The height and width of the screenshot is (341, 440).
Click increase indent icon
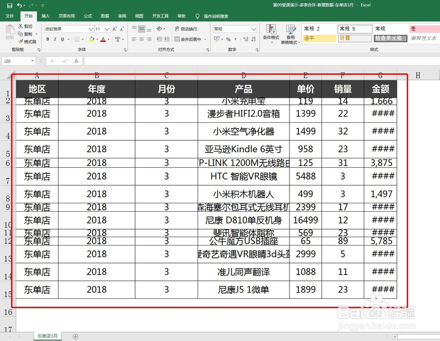167,39
